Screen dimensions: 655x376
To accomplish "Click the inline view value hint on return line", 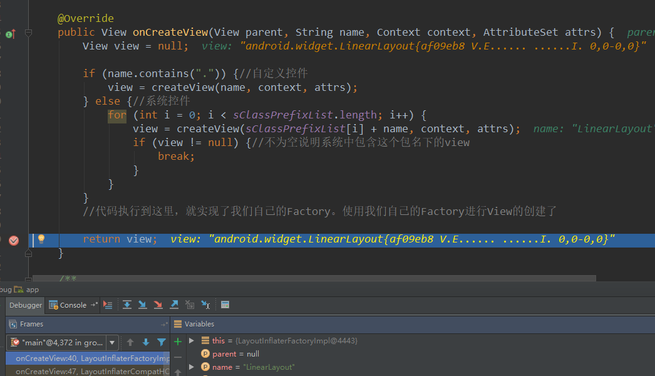I will click(393, 239).
